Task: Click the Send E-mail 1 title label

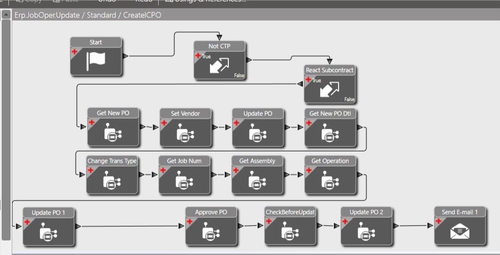Action: 460,212
